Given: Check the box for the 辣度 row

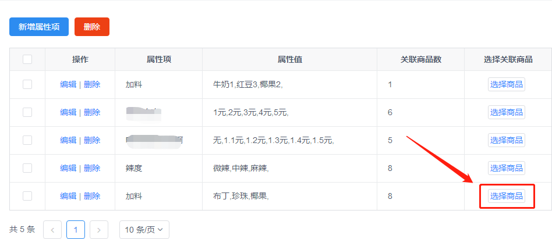Looking at the screenshot, I should (x=27, y=168).
